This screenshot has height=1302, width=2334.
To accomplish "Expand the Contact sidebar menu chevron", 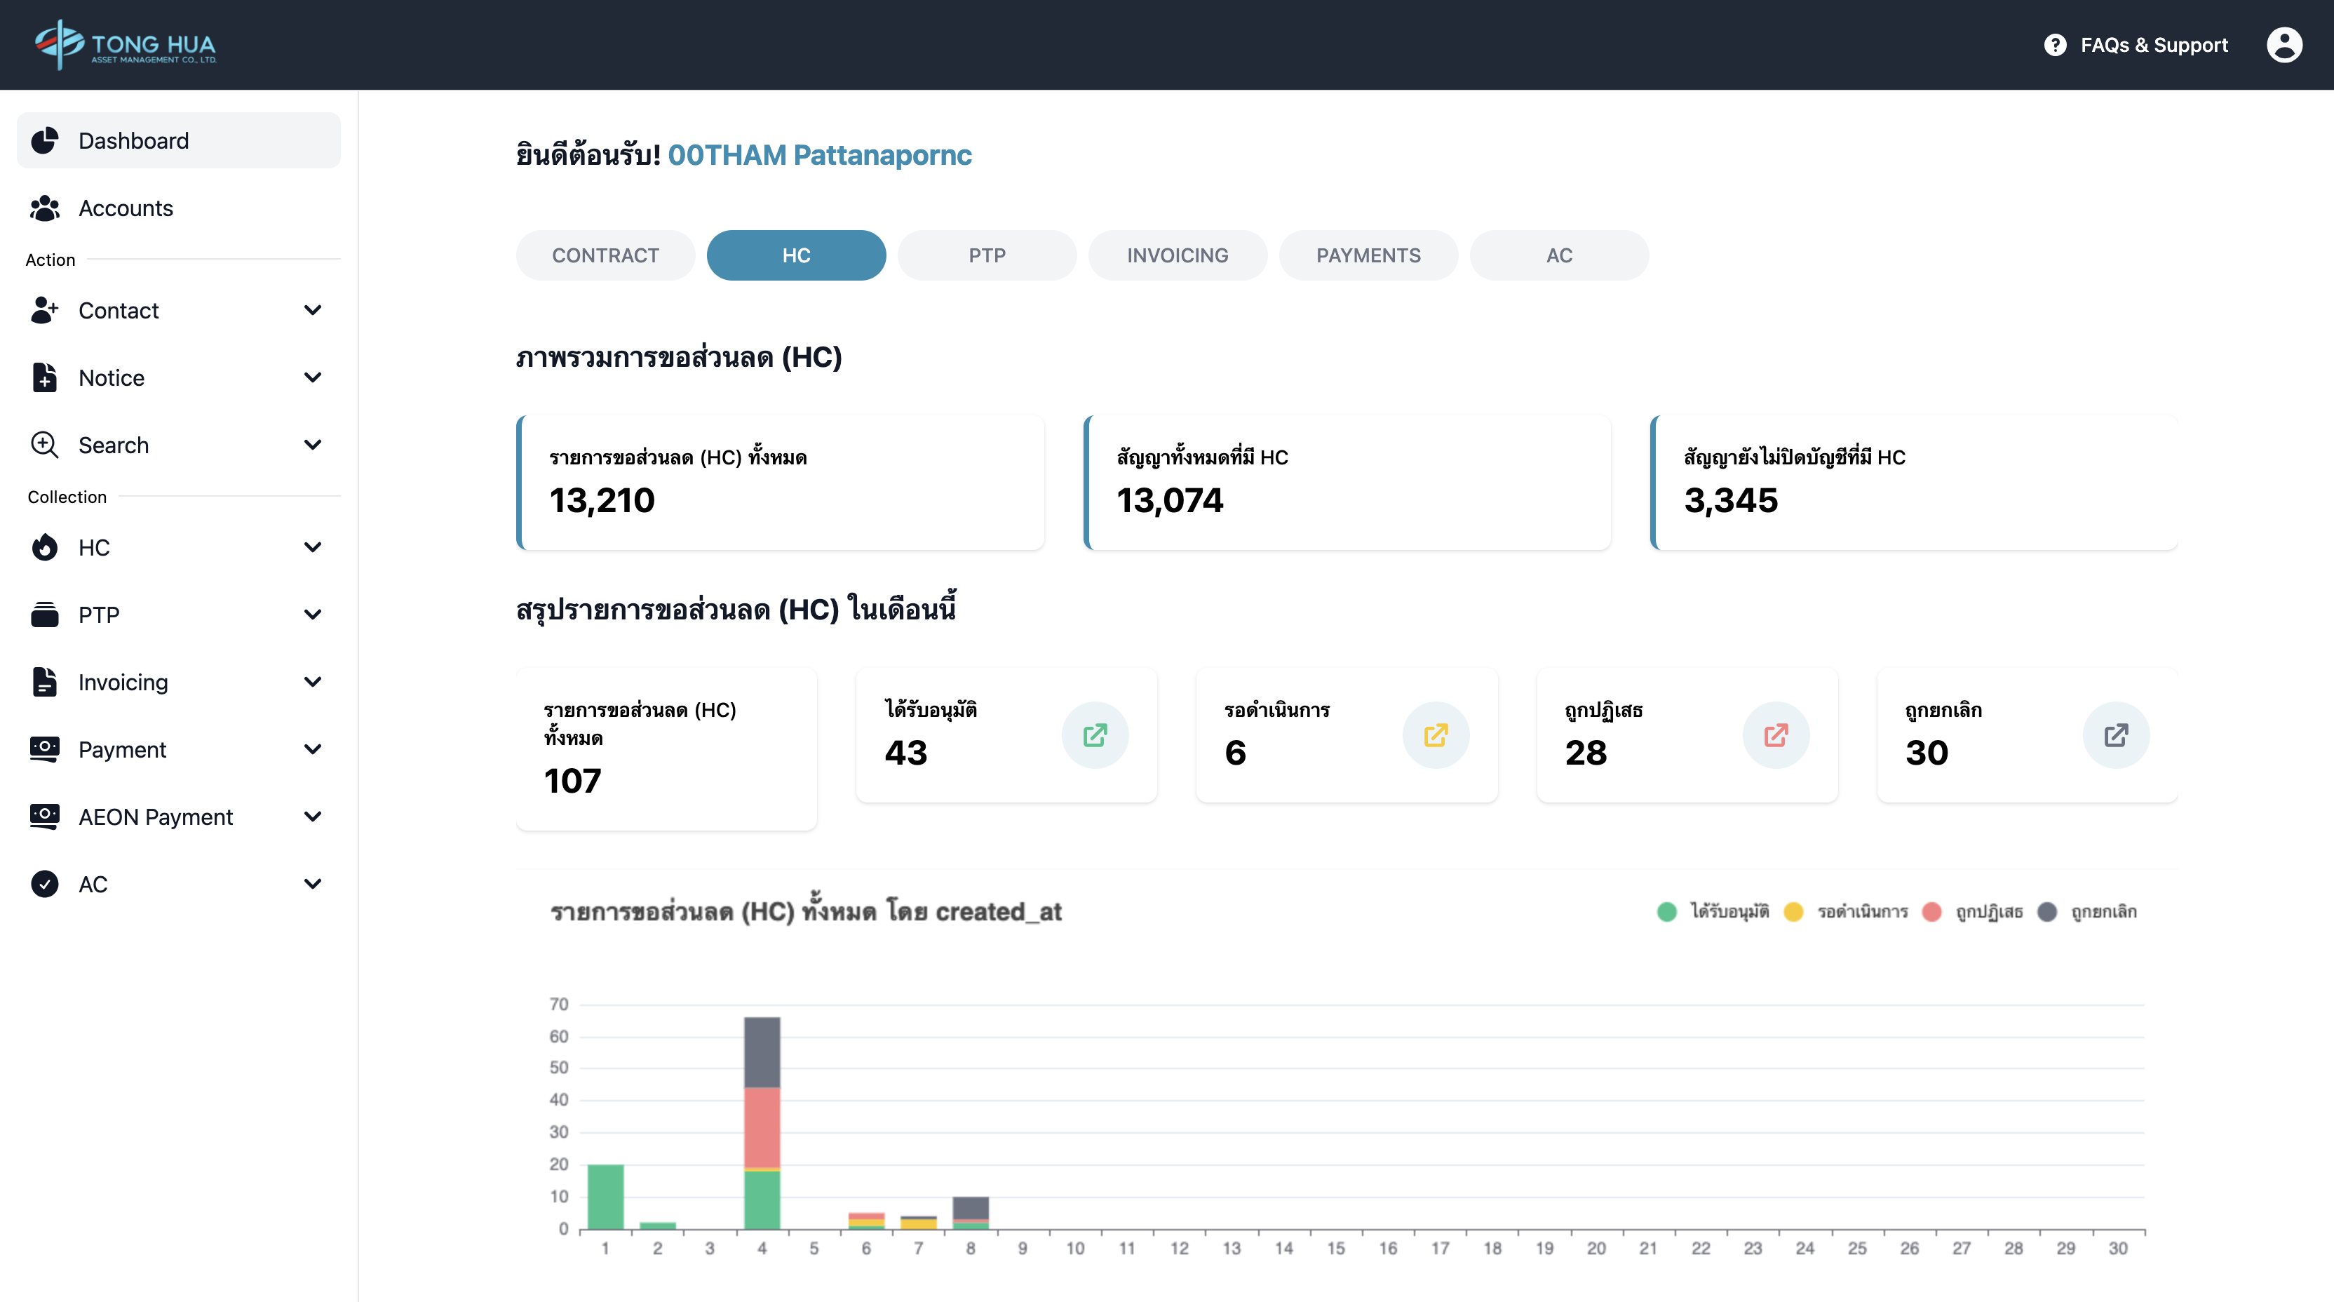I will coord(313,311).
